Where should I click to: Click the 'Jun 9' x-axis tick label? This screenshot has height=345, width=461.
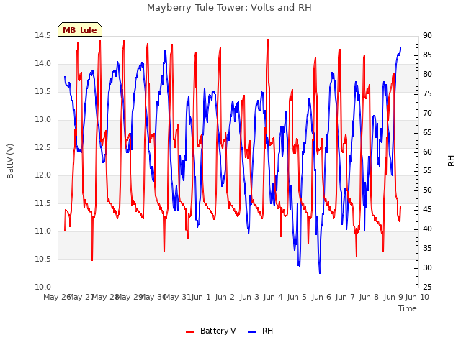pos(393,297)
